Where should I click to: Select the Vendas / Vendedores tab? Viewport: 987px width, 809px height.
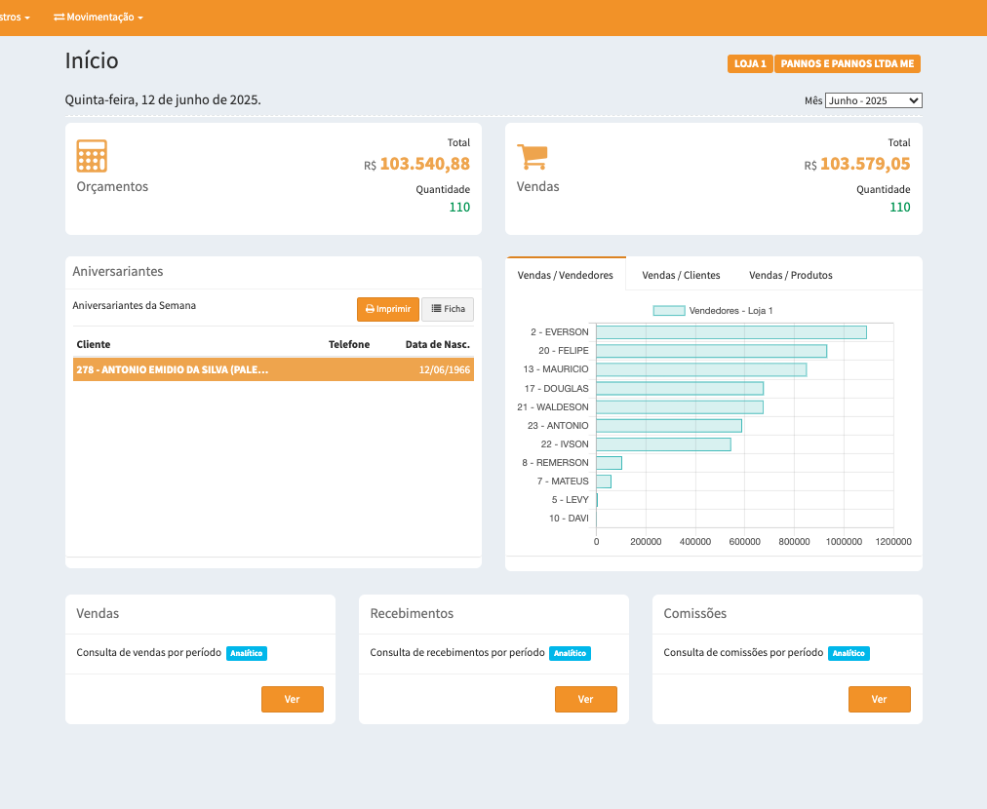click(x=566, y=275)
